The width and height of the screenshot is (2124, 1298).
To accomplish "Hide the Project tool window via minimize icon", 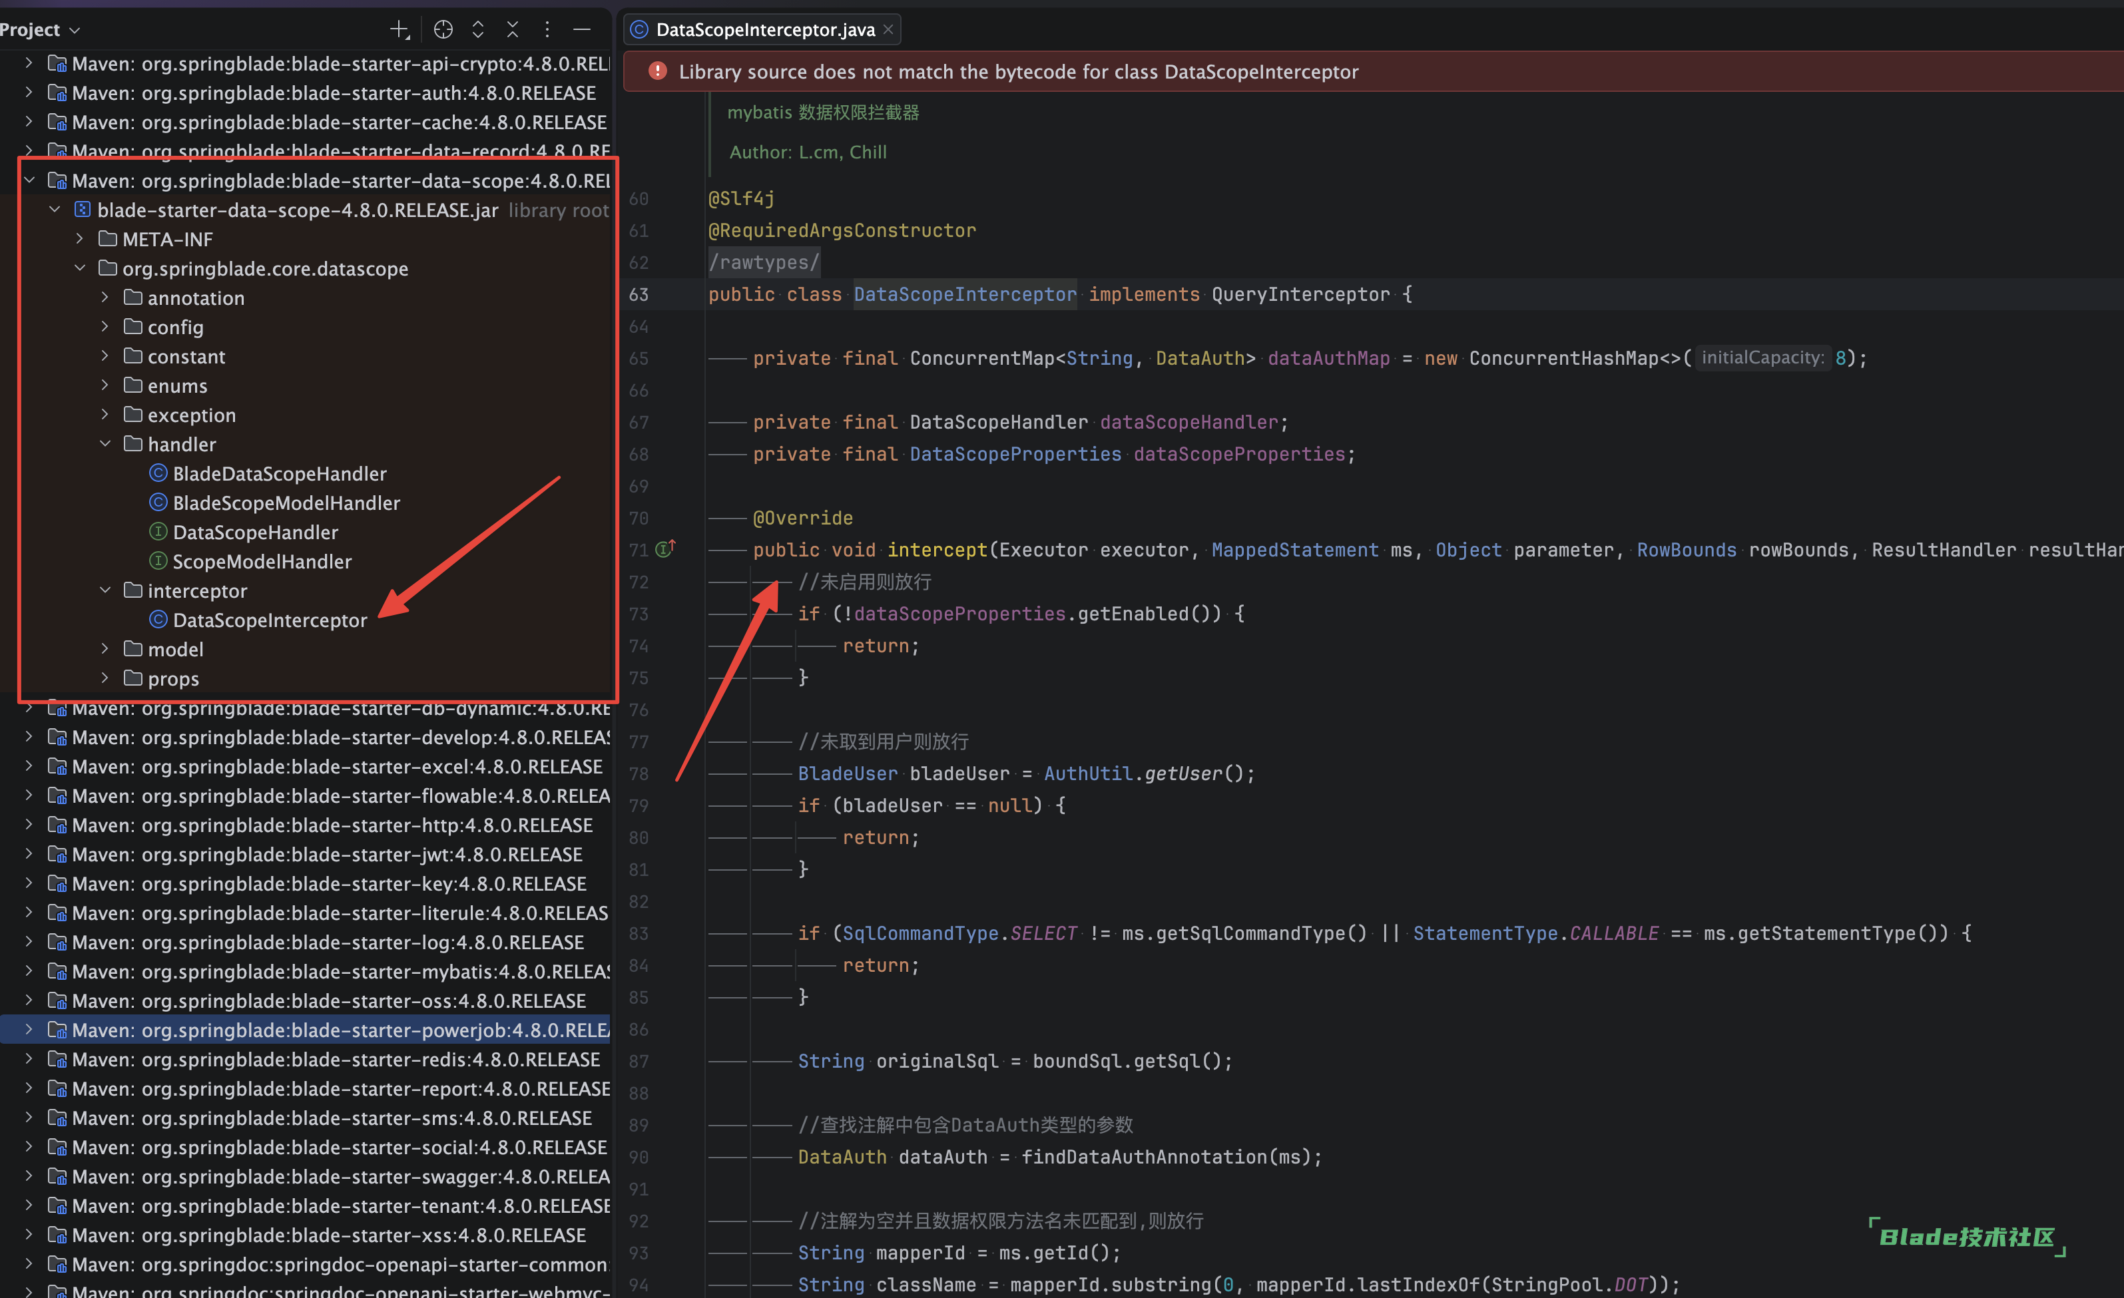I will (582, 30).
